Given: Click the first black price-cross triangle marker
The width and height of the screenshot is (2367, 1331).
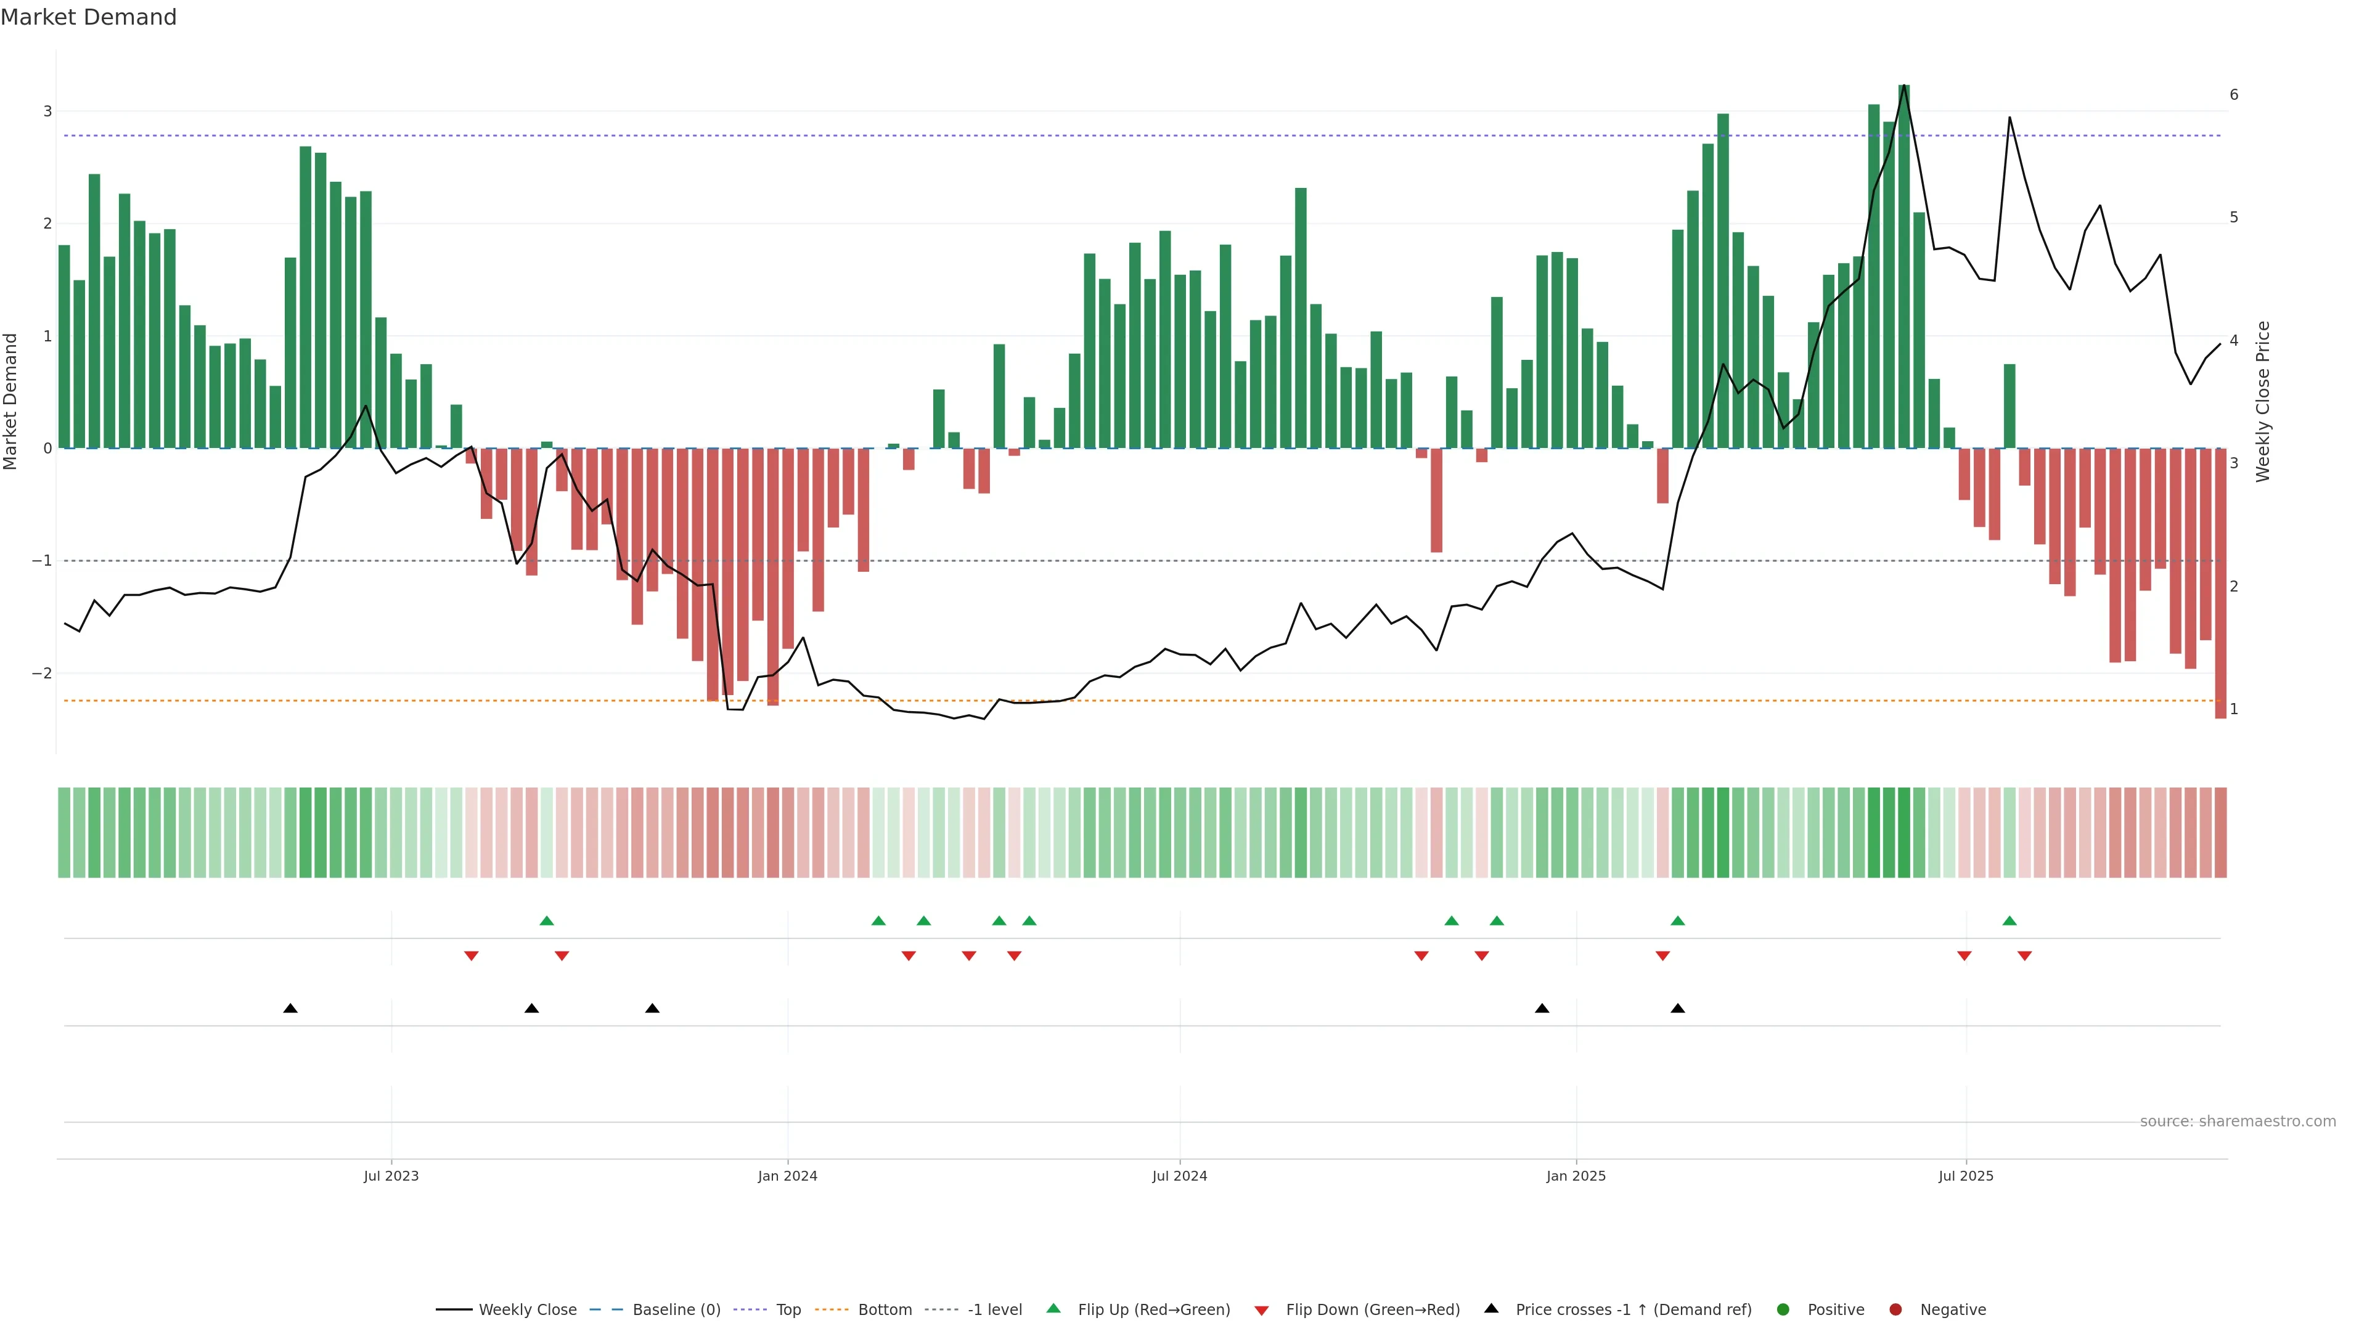Looking at the screenshot, I should click(x=290, y=1009).
